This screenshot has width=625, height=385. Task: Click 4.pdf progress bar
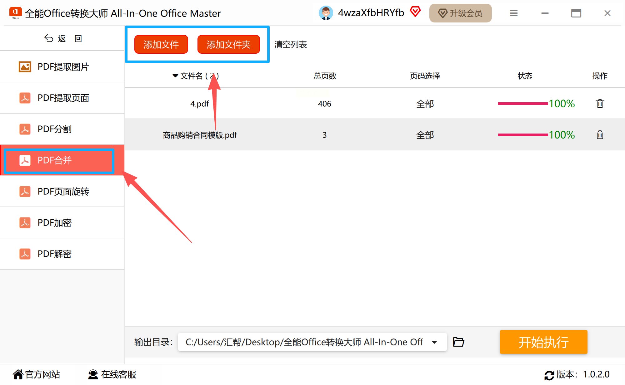tap(522, 104)
